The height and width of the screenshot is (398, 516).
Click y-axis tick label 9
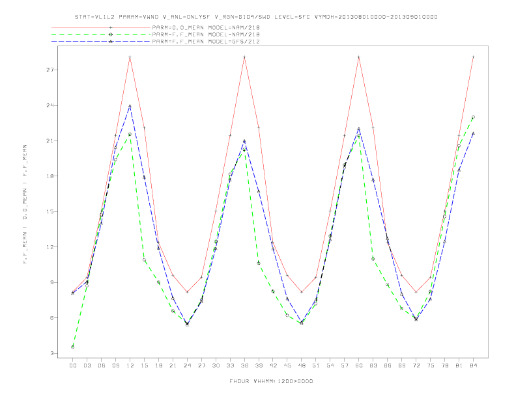pyautogui.click(x=52, y=282)
